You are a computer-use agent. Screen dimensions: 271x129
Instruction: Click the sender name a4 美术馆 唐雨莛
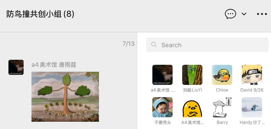[54, 65]
